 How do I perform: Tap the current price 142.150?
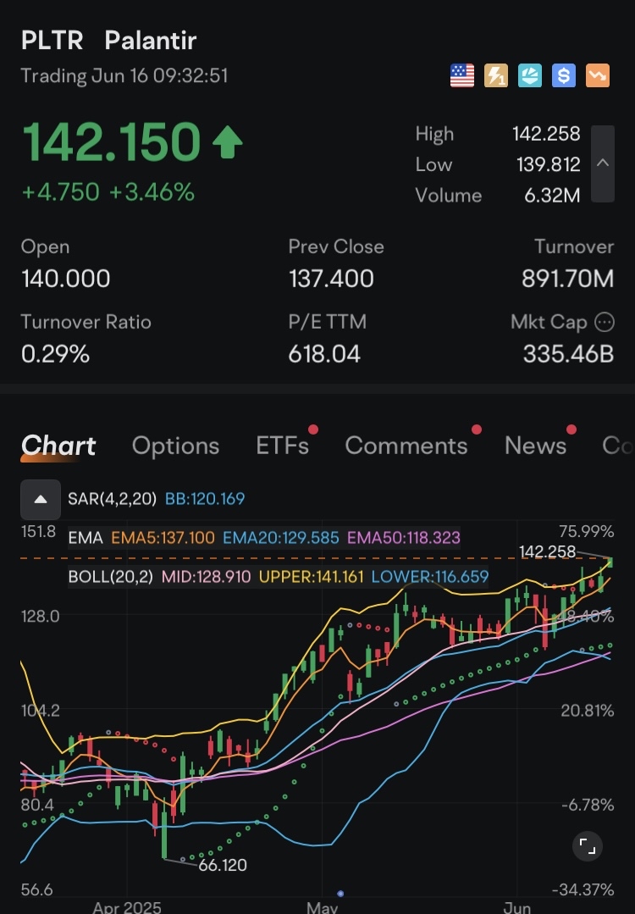111,141
